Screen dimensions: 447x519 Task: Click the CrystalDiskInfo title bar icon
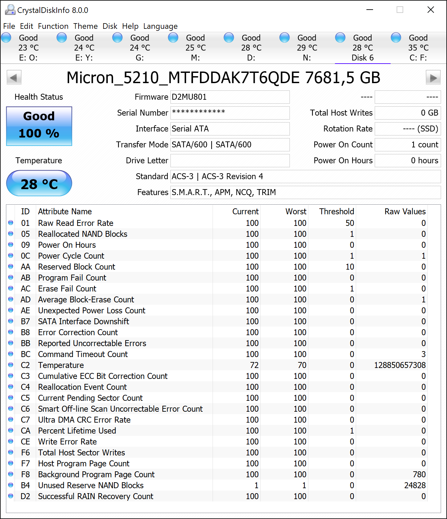click(x=10, y=10)
